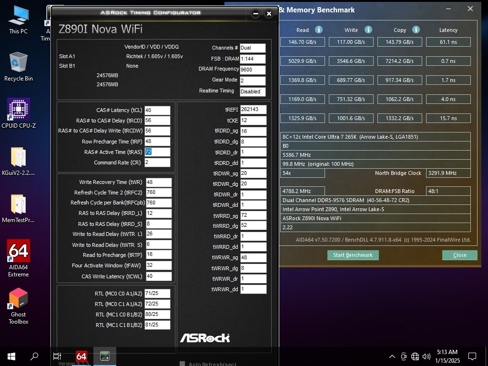Viewport: 488px width, 366px height.
Task: Open This PC desktop icon
Action: [19, 20]
